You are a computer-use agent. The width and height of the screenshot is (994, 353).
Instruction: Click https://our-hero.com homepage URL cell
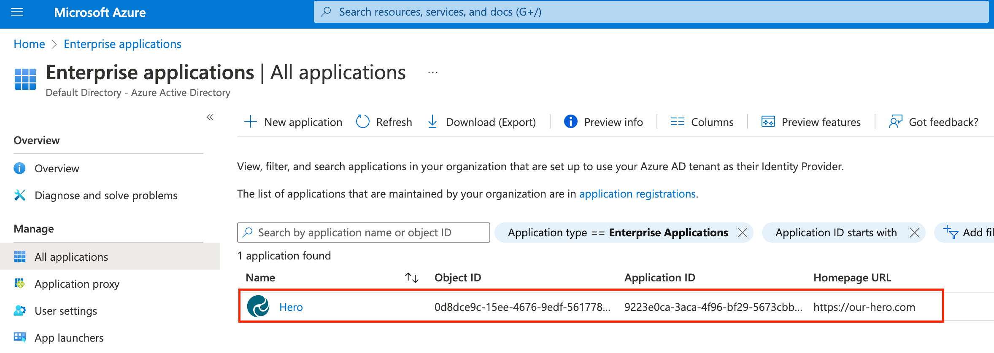pyautogui.click(x=864, y=307)
